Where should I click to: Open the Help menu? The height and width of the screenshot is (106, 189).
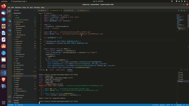tap(43, 7)
